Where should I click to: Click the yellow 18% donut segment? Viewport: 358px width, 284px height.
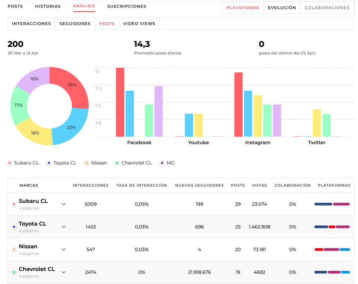35,133
